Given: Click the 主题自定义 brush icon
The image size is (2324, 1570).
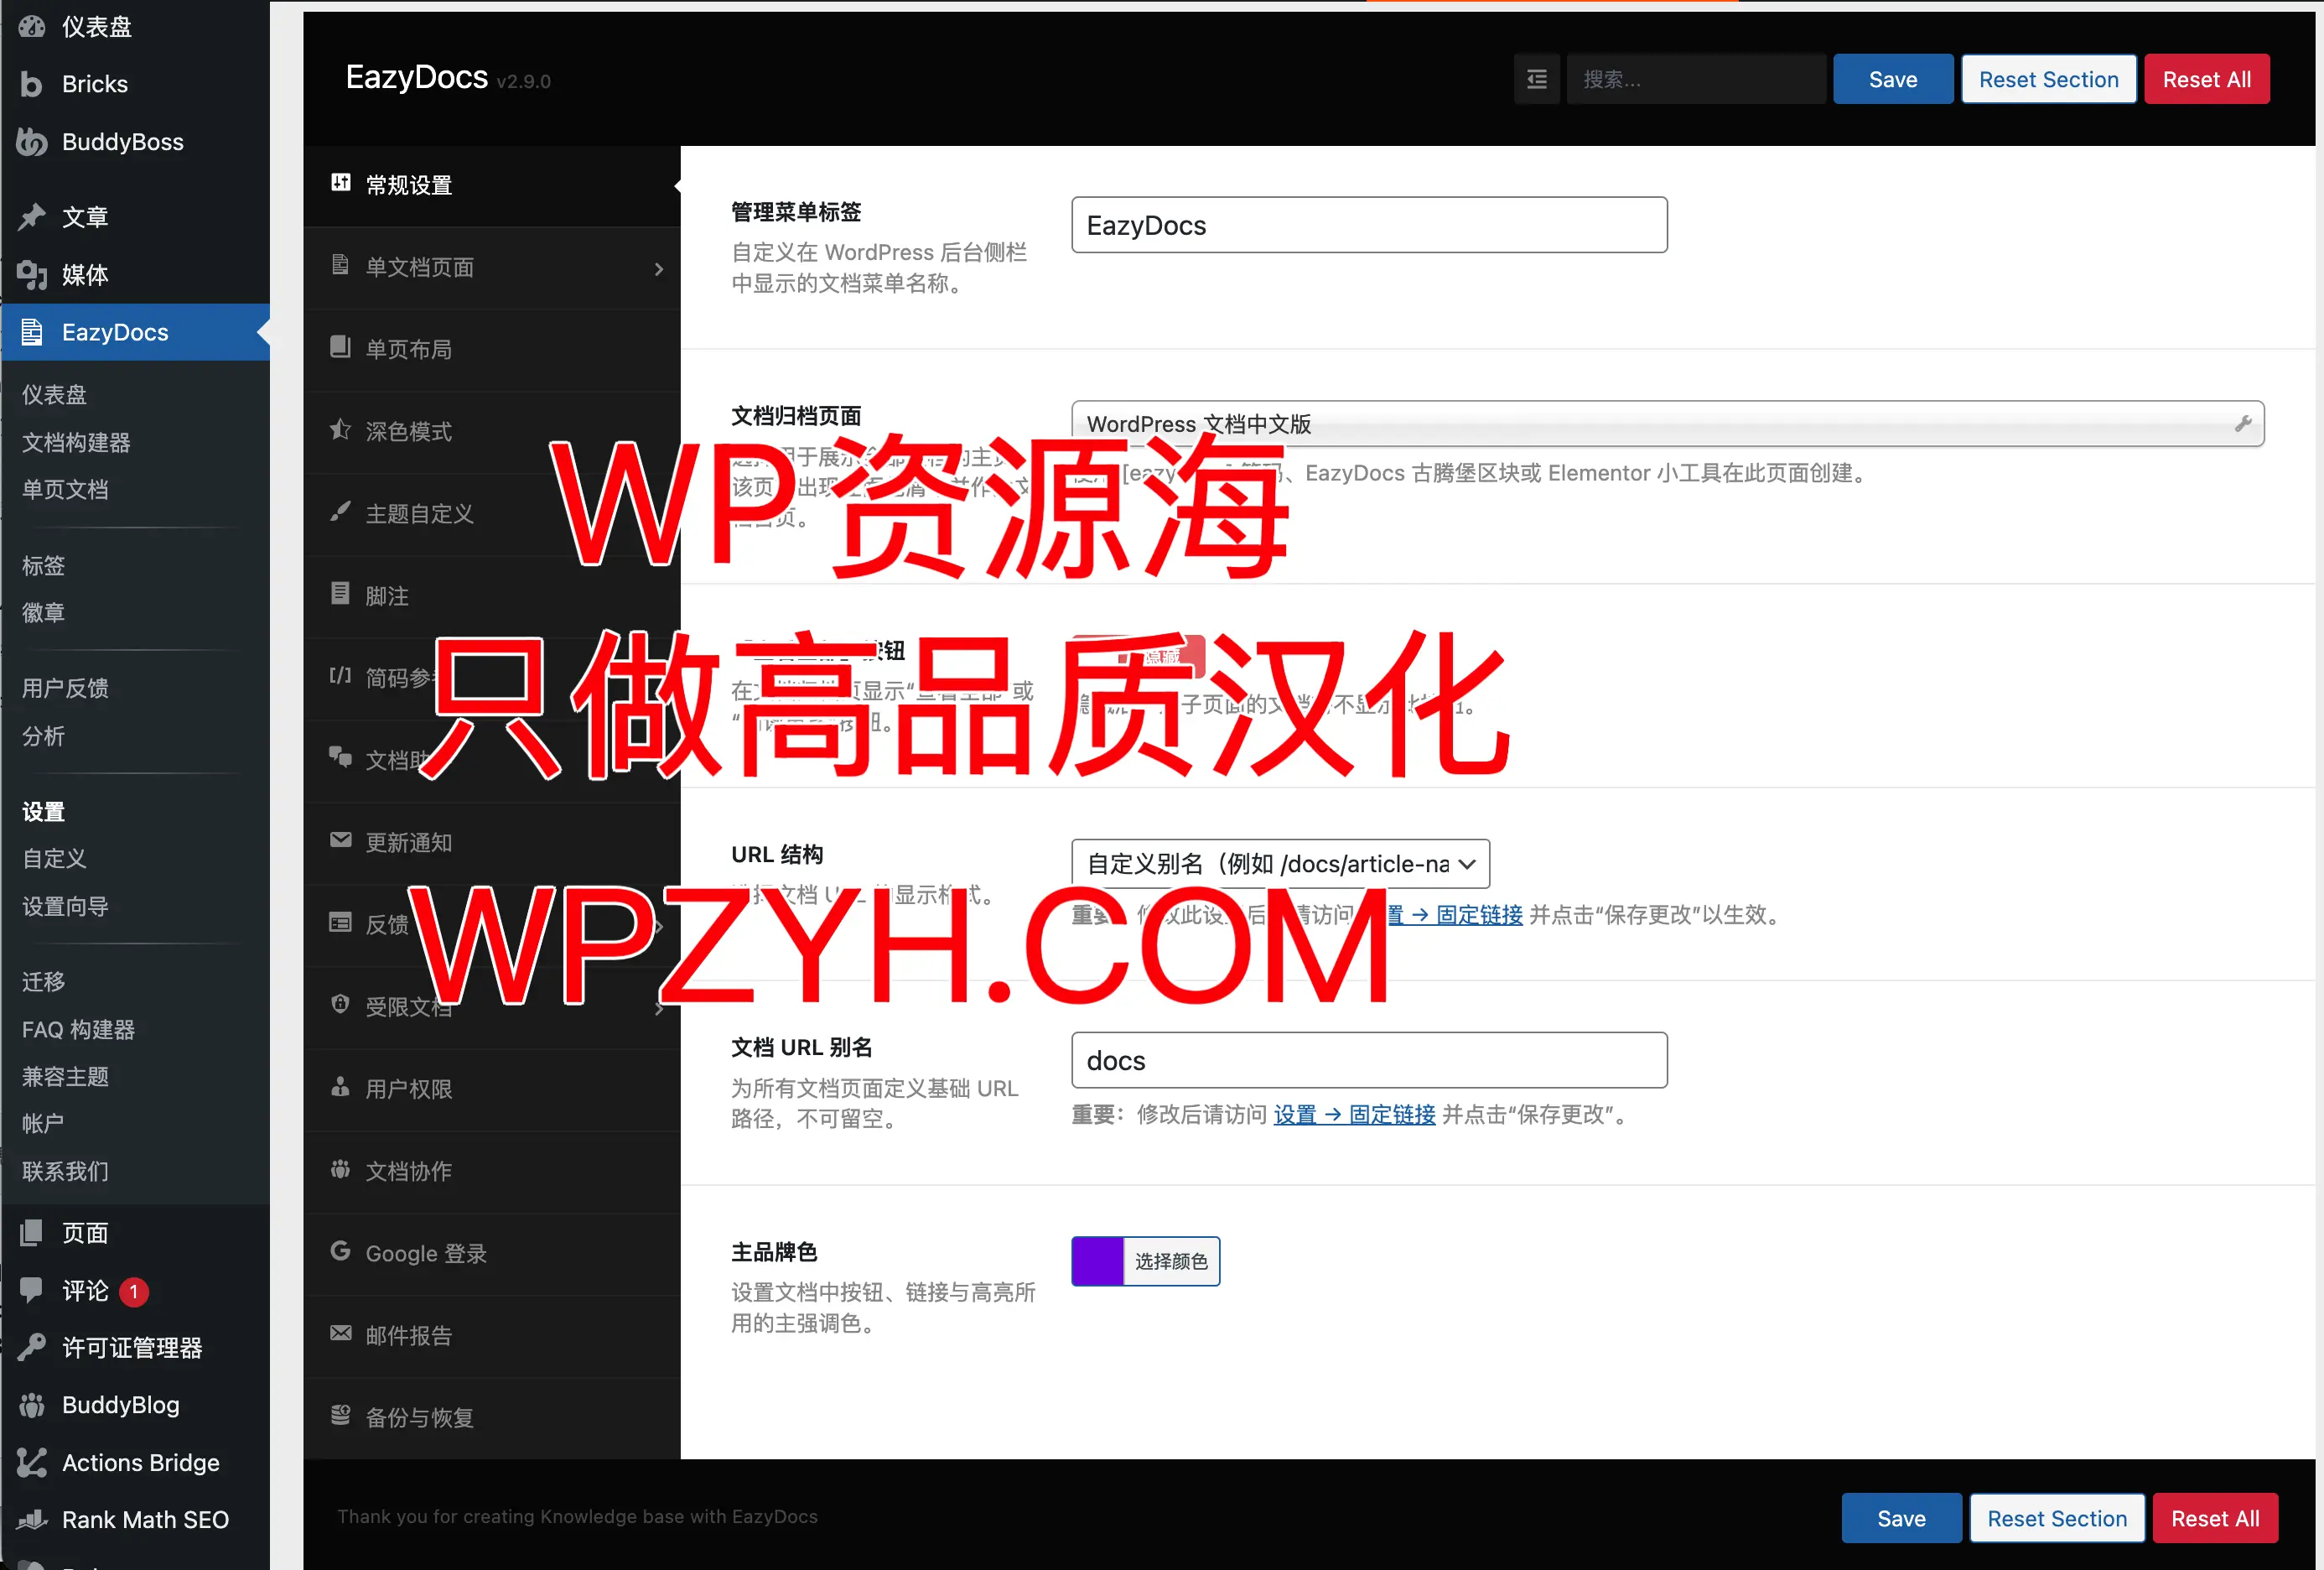Looking at the screenshot, I should [x=340, y=512].
